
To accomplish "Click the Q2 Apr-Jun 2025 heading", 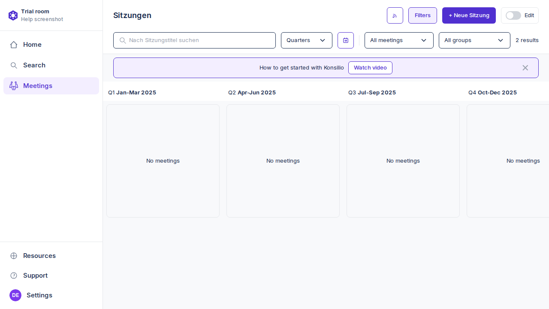I will tap(252, 93).
